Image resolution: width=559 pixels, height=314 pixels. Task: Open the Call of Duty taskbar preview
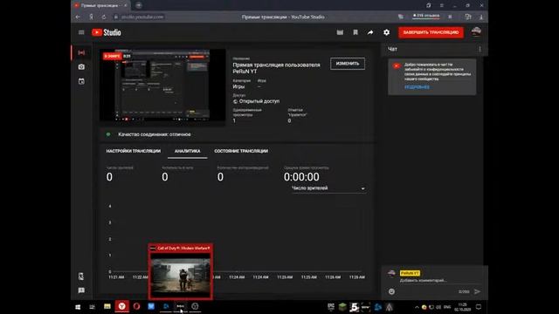181,271
